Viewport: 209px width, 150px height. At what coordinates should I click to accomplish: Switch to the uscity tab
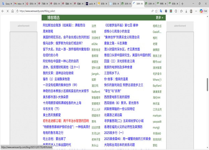coord(90,4)
